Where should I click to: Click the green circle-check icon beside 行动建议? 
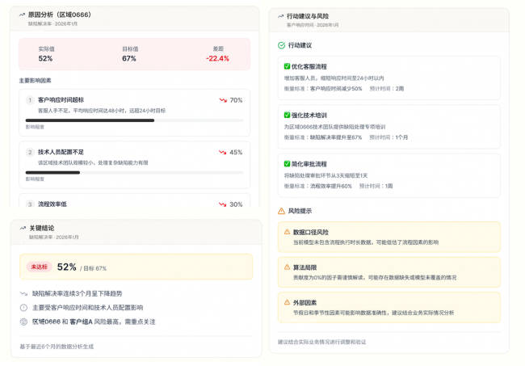coord(281,45)
